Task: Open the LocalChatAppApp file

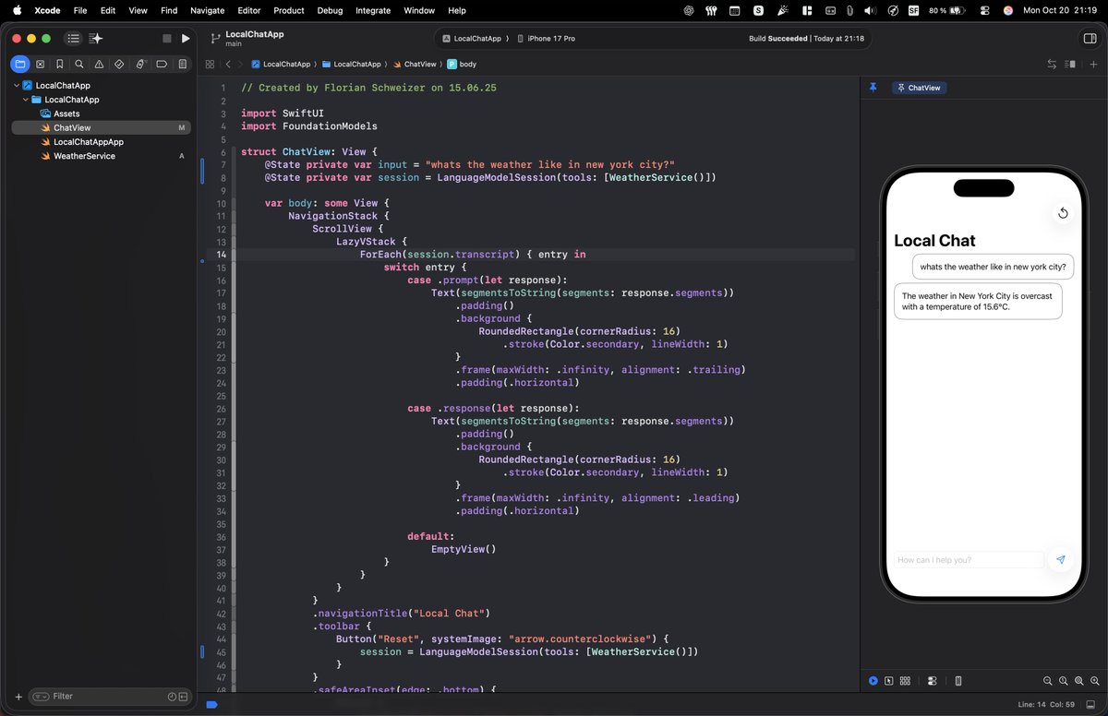Action: coord(88,142)
